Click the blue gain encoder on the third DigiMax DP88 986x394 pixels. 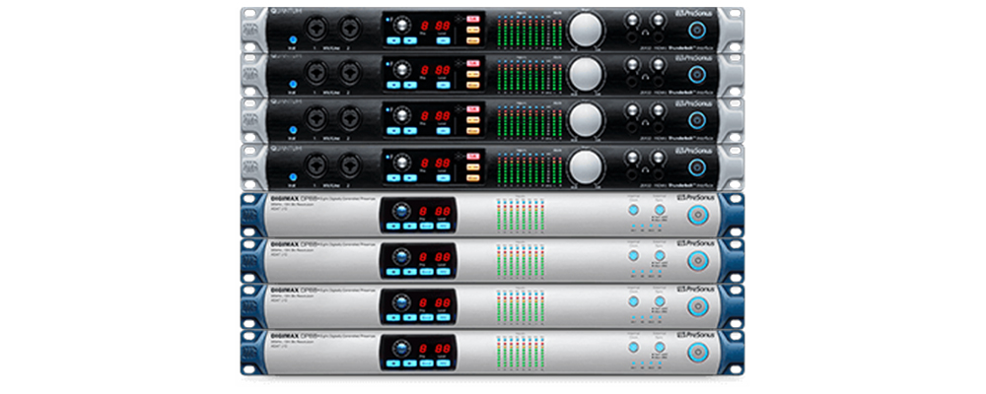[x=400, y=302]
